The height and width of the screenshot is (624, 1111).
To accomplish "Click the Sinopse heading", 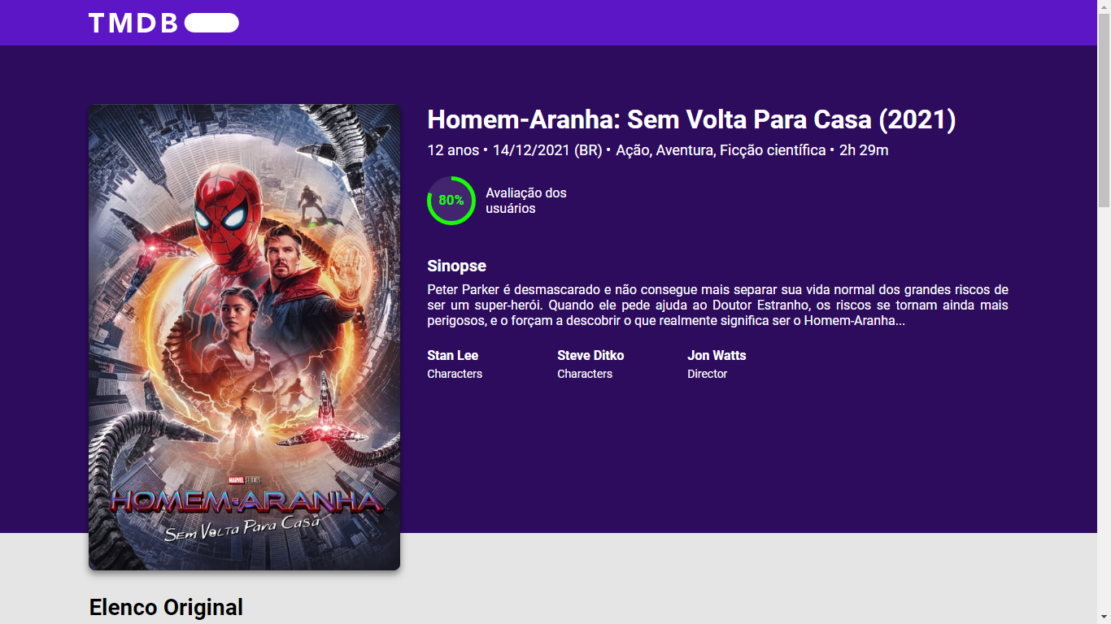I will coord(456,266).
